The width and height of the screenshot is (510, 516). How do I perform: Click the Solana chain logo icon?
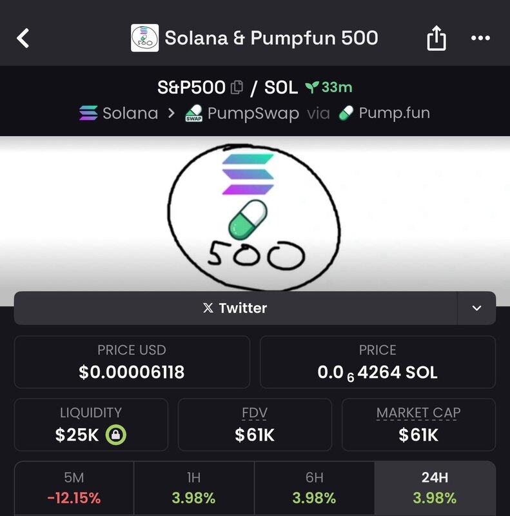88,114
